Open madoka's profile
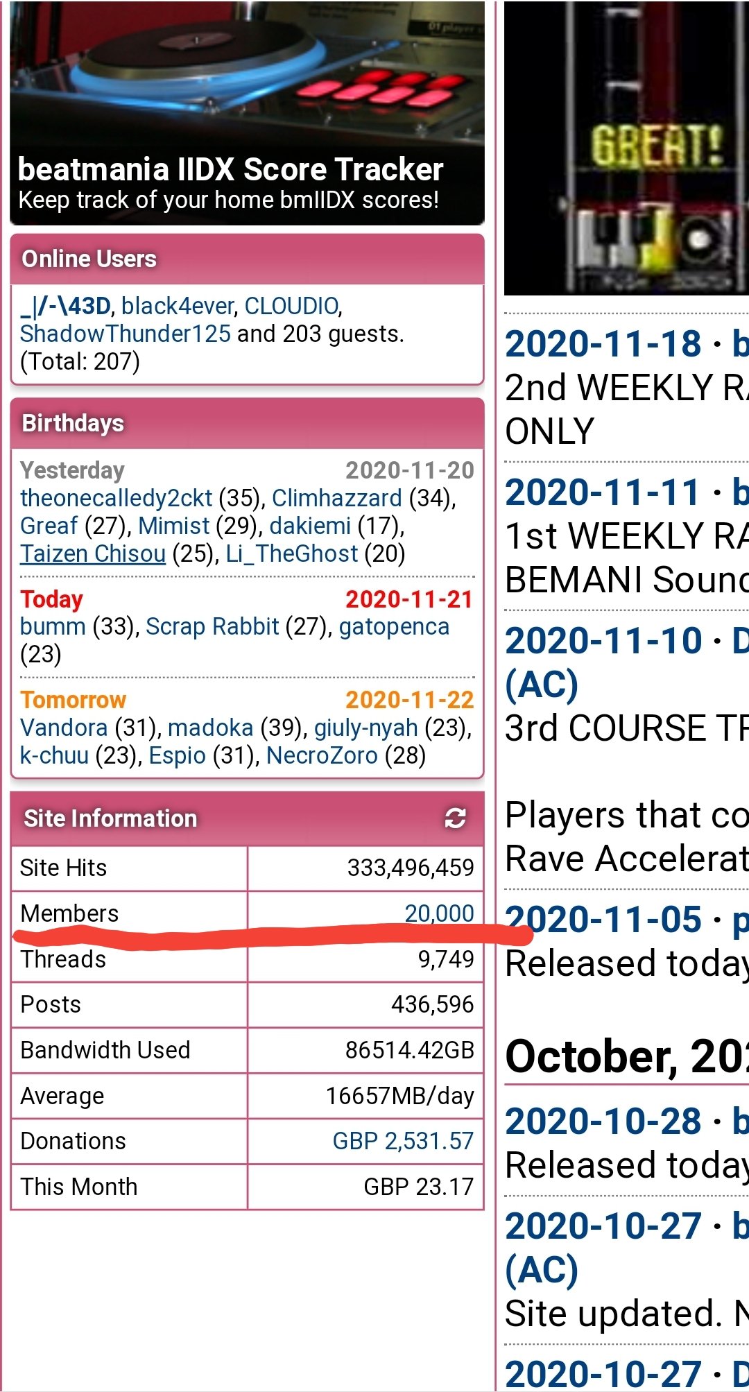Image resolution: width=749 pixels, height=1392 pixels. coord(211,728)
